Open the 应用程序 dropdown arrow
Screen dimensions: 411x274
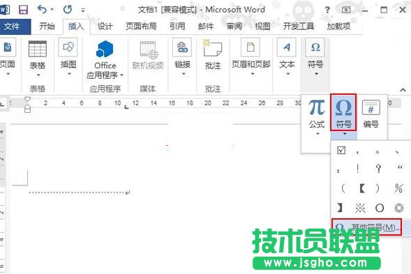click(121, 75)
